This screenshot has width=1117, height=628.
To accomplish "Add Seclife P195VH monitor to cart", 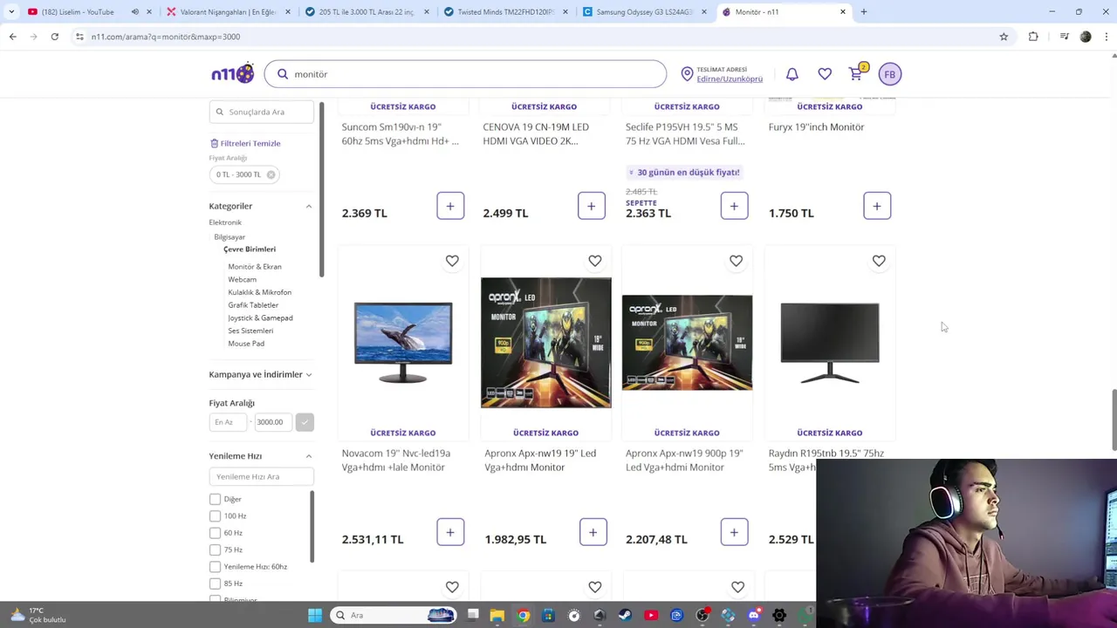I will point(735,207).
